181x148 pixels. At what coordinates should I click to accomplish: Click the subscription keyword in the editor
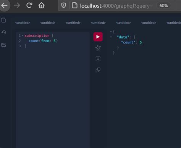(x=37, y=35)
